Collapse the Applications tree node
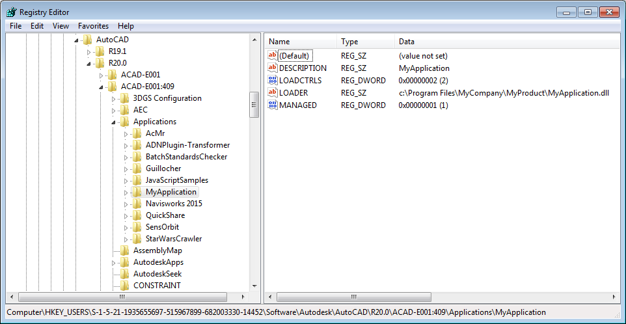 click(114, 122)
